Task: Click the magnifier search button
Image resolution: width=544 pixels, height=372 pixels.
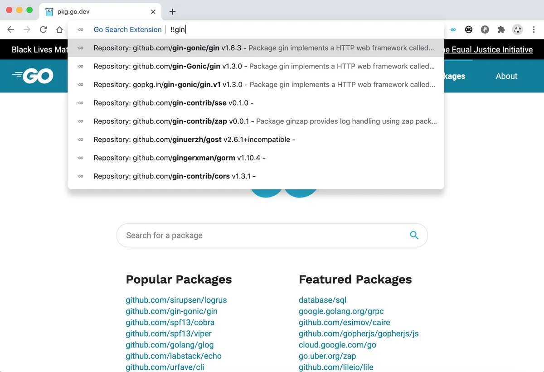Action: click(x=414, y=235)
